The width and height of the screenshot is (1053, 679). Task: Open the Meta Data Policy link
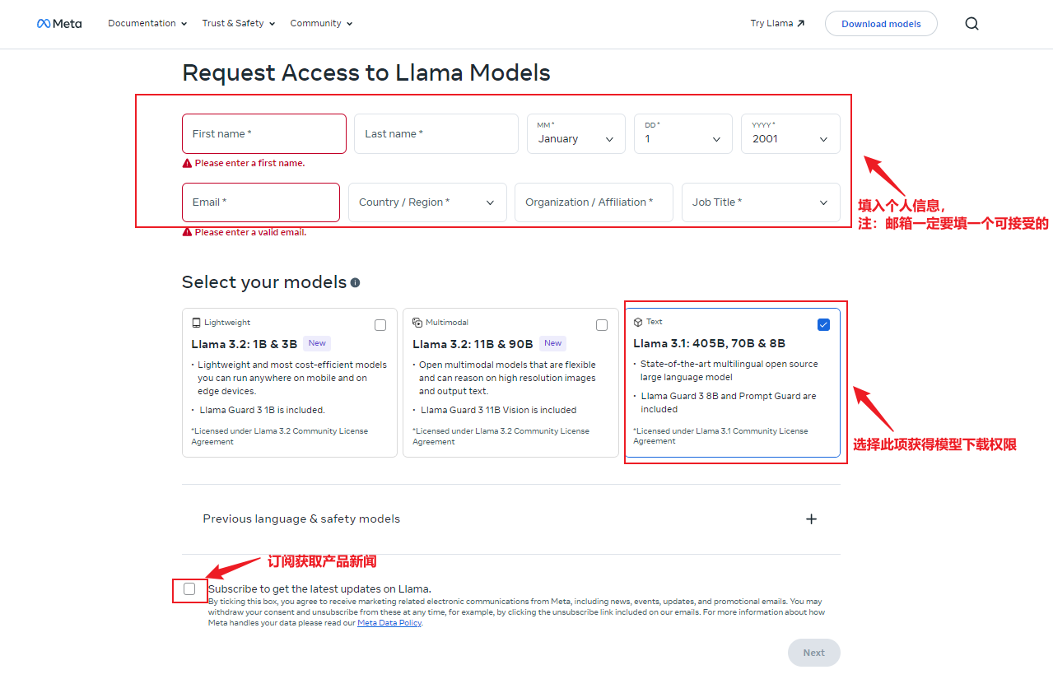pos(389,623)
